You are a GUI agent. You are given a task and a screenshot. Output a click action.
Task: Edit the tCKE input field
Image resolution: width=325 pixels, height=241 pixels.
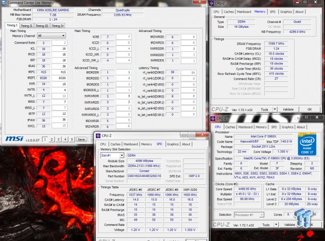click(x=124, y=37)
